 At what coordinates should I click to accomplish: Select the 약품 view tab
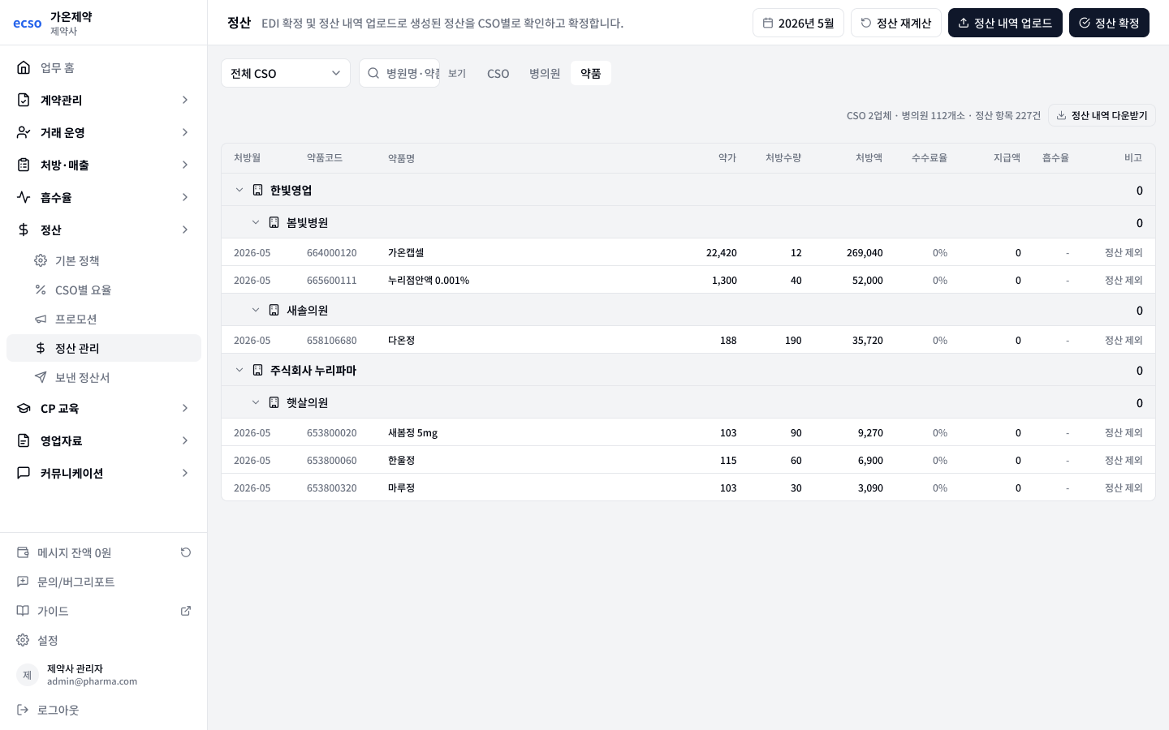pyautogui.click(x=591, y=73)
